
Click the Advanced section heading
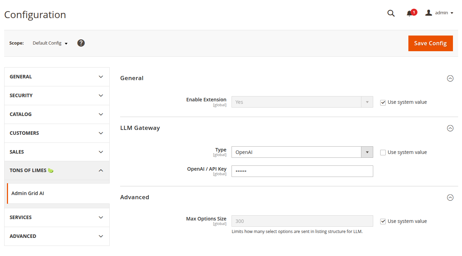tap(134, 197)
